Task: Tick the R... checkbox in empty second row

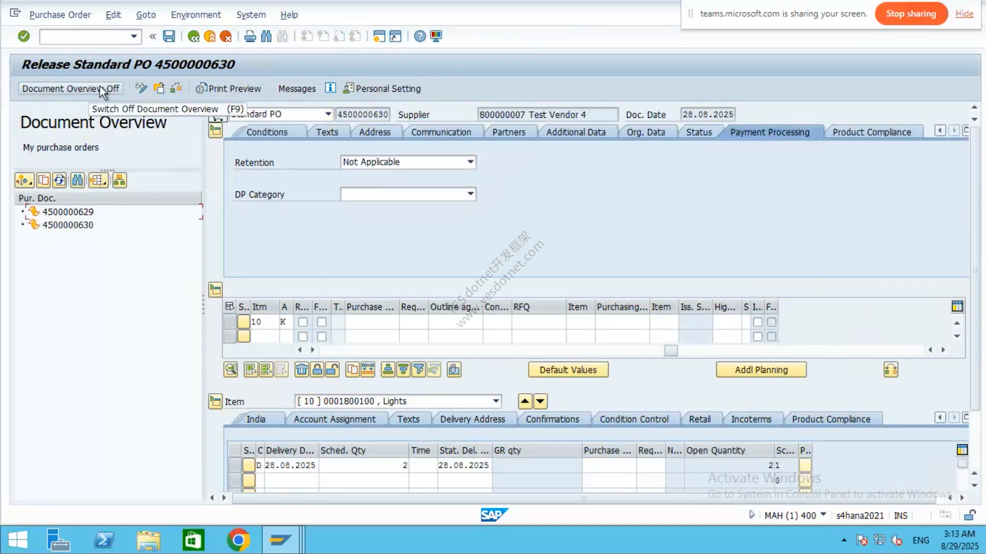Action: 303,337
